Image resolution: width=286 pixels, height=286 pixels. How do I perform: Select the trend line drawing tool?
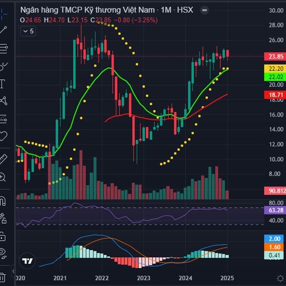3,30
